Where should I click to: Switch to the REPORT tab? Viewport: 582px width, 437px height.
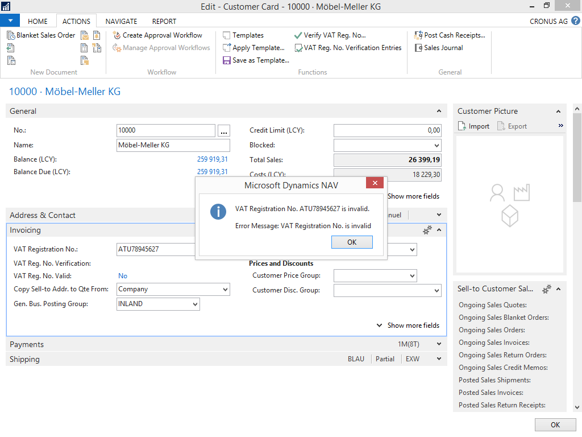click(164, 21)
